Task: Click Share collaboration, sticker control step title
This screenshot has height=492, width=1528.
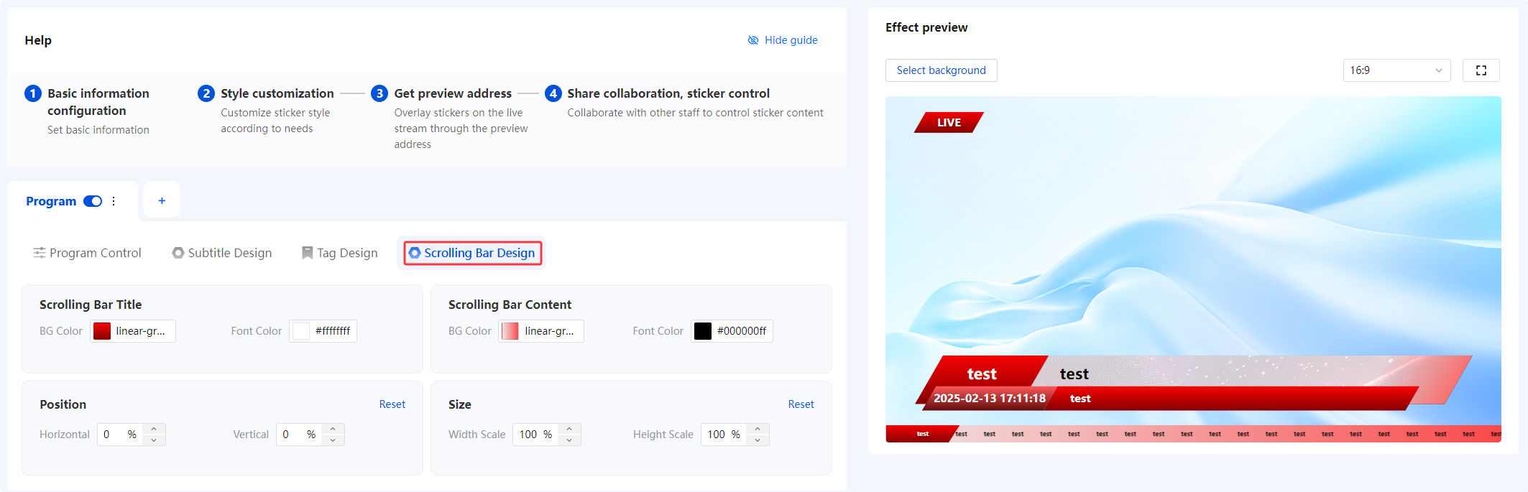Action: (668, 93)
